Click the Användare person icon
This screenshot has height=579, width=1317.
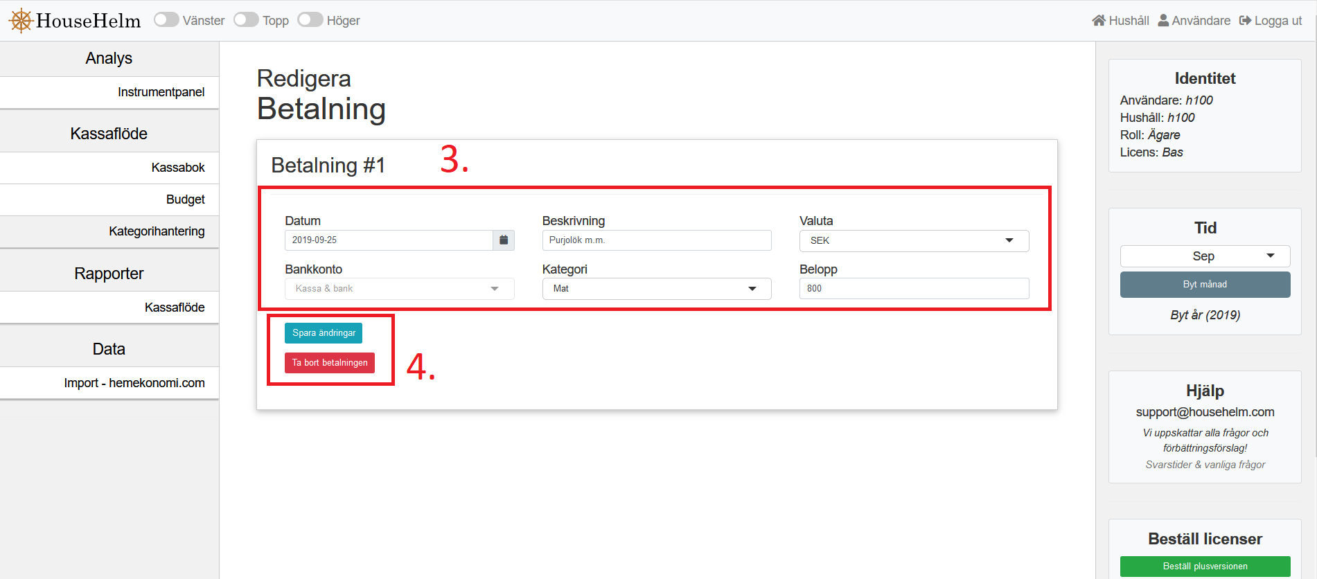coord(1163,20)
